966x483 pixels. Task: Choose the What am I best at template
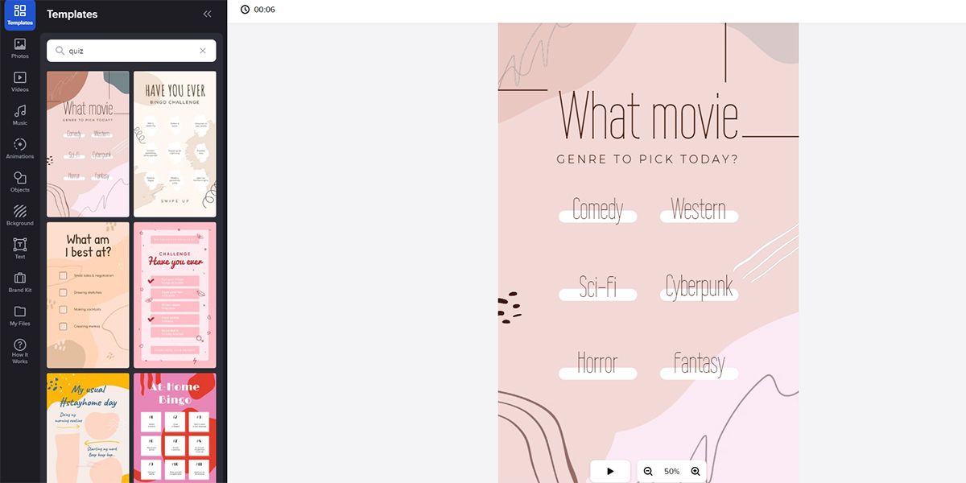88,295
